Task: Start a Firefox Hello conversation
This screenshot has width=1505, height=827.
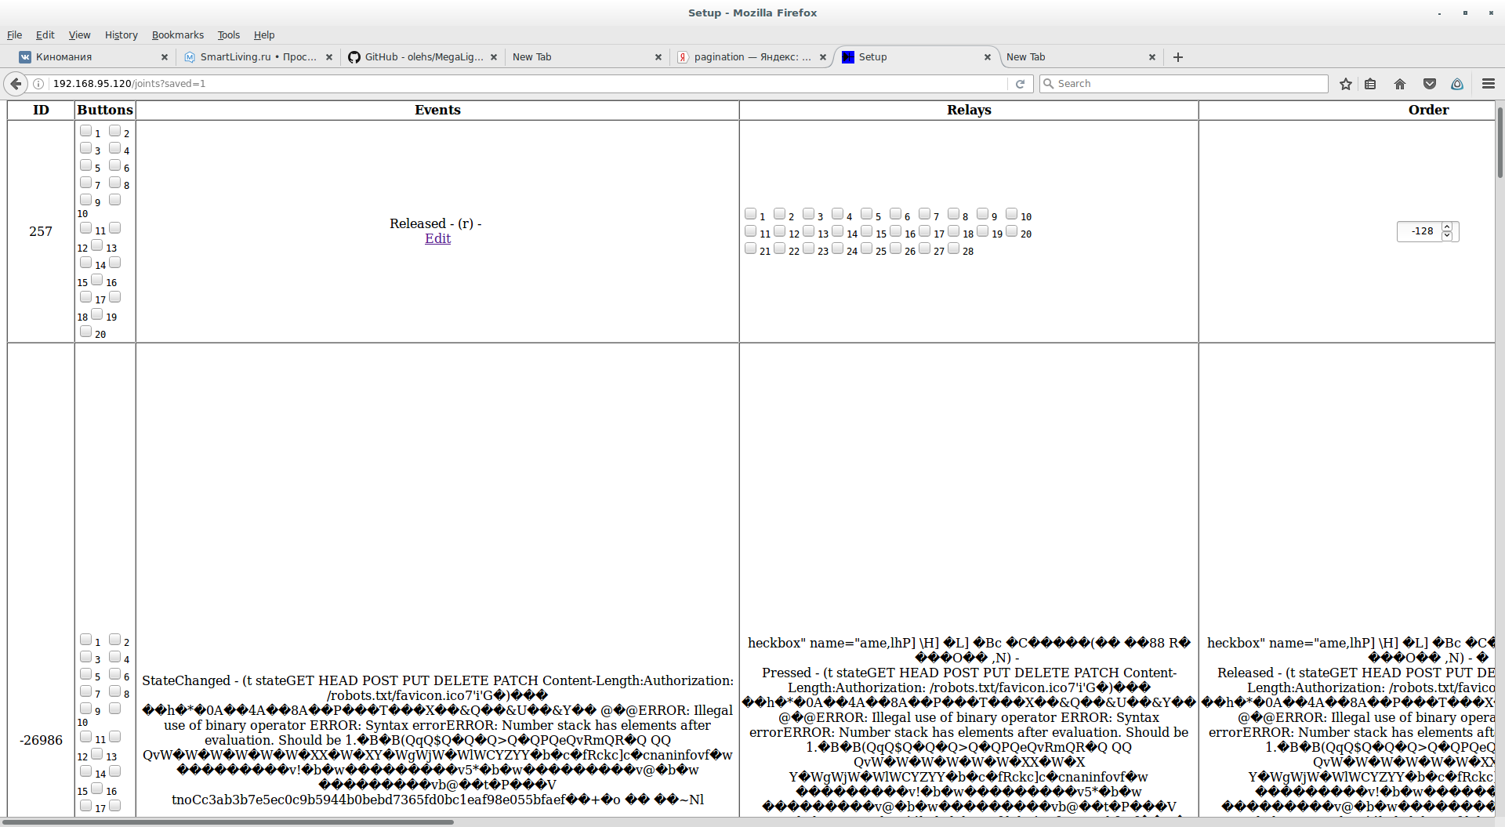Action: tap(1457, 84)
